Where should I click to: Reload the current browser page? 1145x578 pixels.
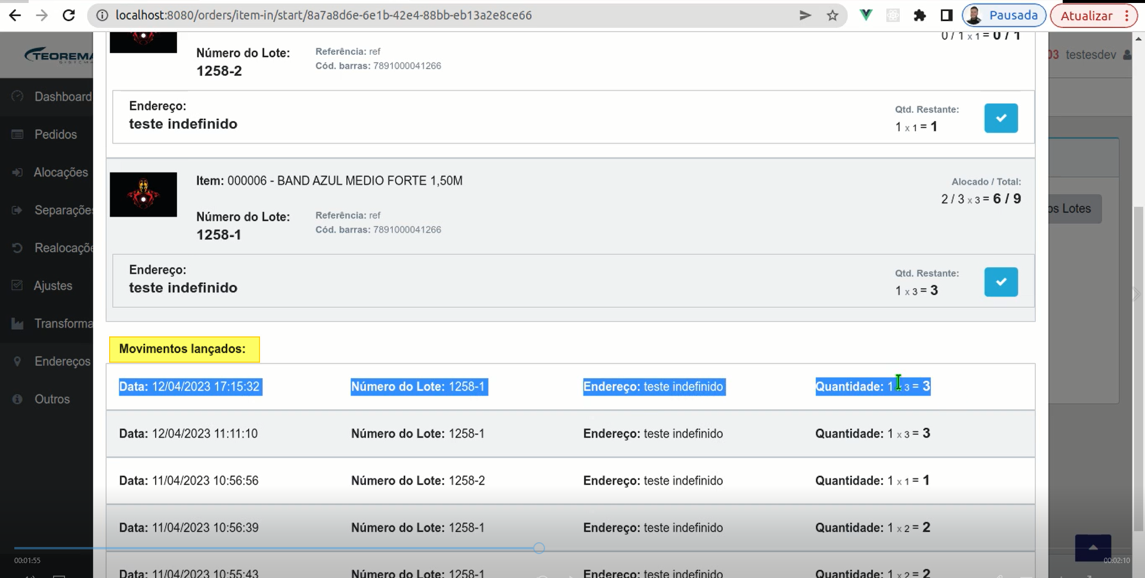69,16
